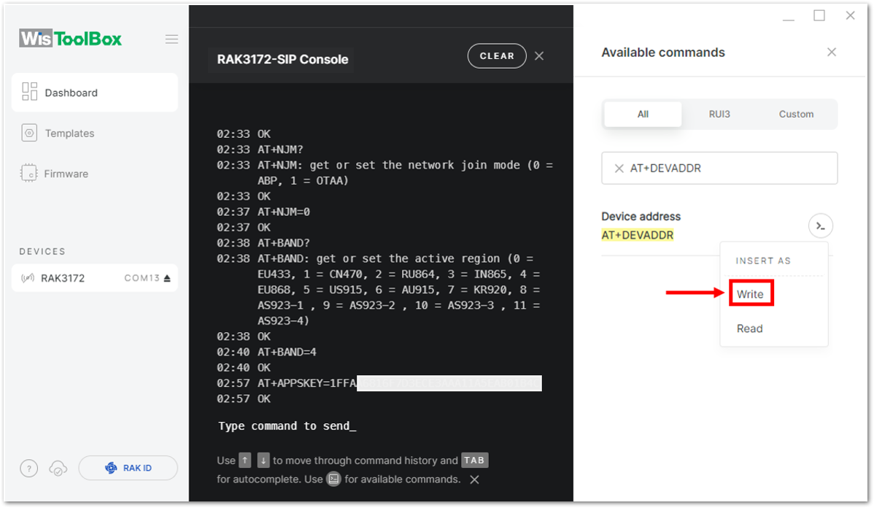874x508 pixels.
Task: Insert command as Read
Action: (750, 328)
